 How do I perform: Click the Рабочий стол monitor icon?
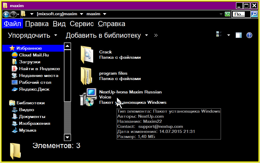pos(15,82)
